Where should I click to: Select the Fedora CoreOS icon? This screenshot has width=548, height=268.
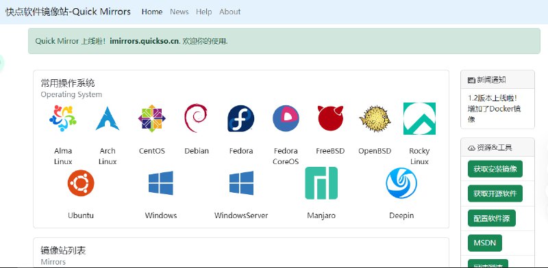[286, 118]
